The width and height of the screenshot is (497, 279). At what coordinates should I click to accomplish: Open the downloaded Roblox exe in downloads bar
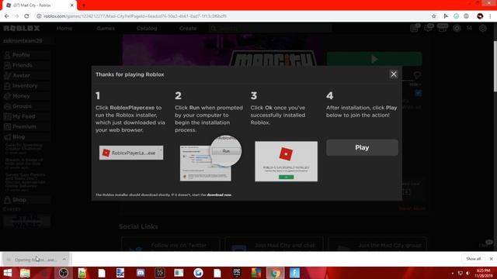click(36, 260)
